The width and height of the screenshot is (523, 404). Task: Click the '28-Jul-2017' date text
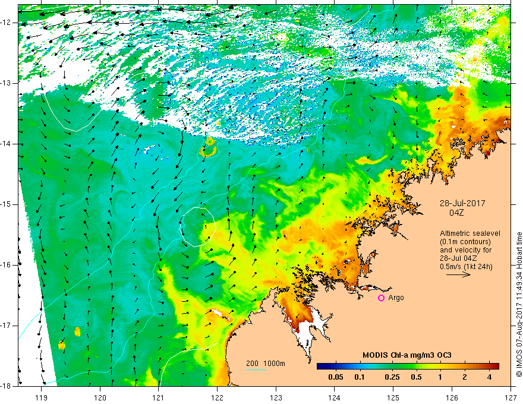point(462,203)
